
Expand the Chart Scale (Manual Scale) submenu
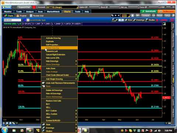[59, 75]
